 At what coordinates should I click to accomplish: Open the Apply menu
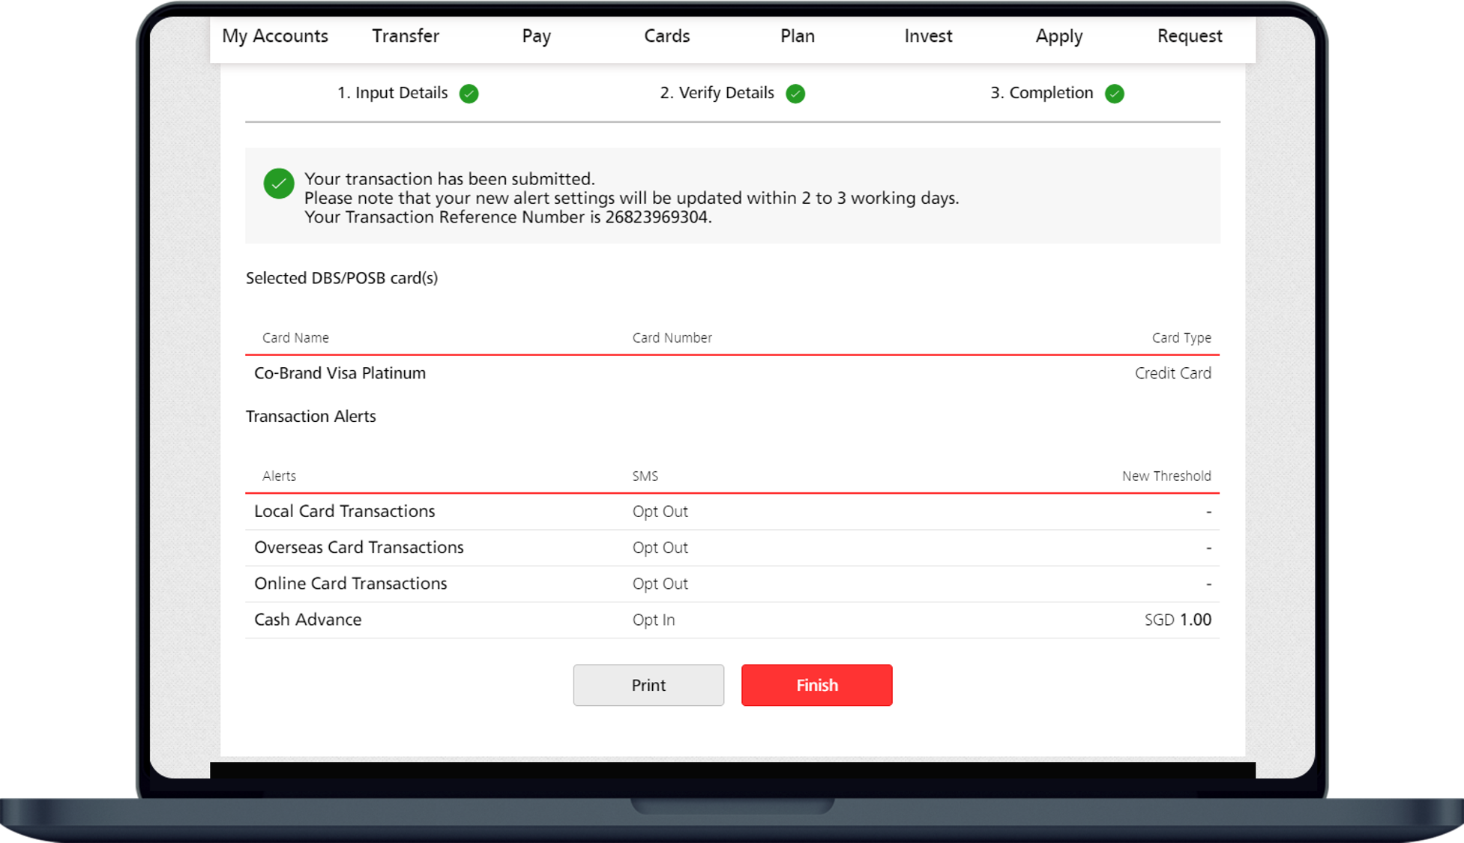1058,36
